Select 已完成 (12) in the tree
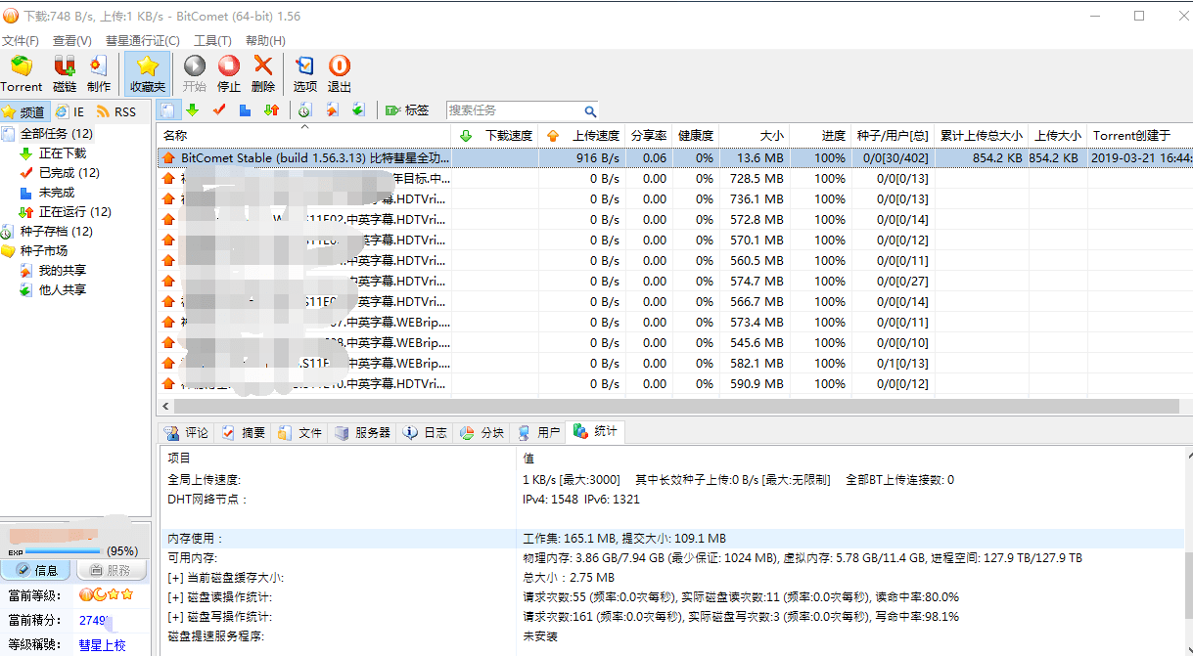 click(x=69, y=173)
